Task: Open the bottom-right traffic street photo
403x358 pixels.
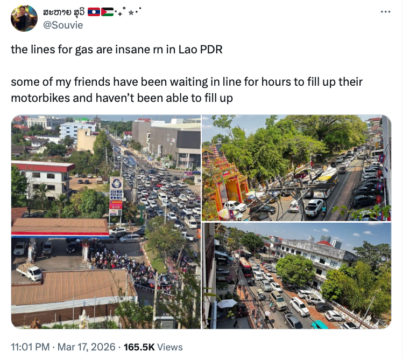Action: click(296, 276)
